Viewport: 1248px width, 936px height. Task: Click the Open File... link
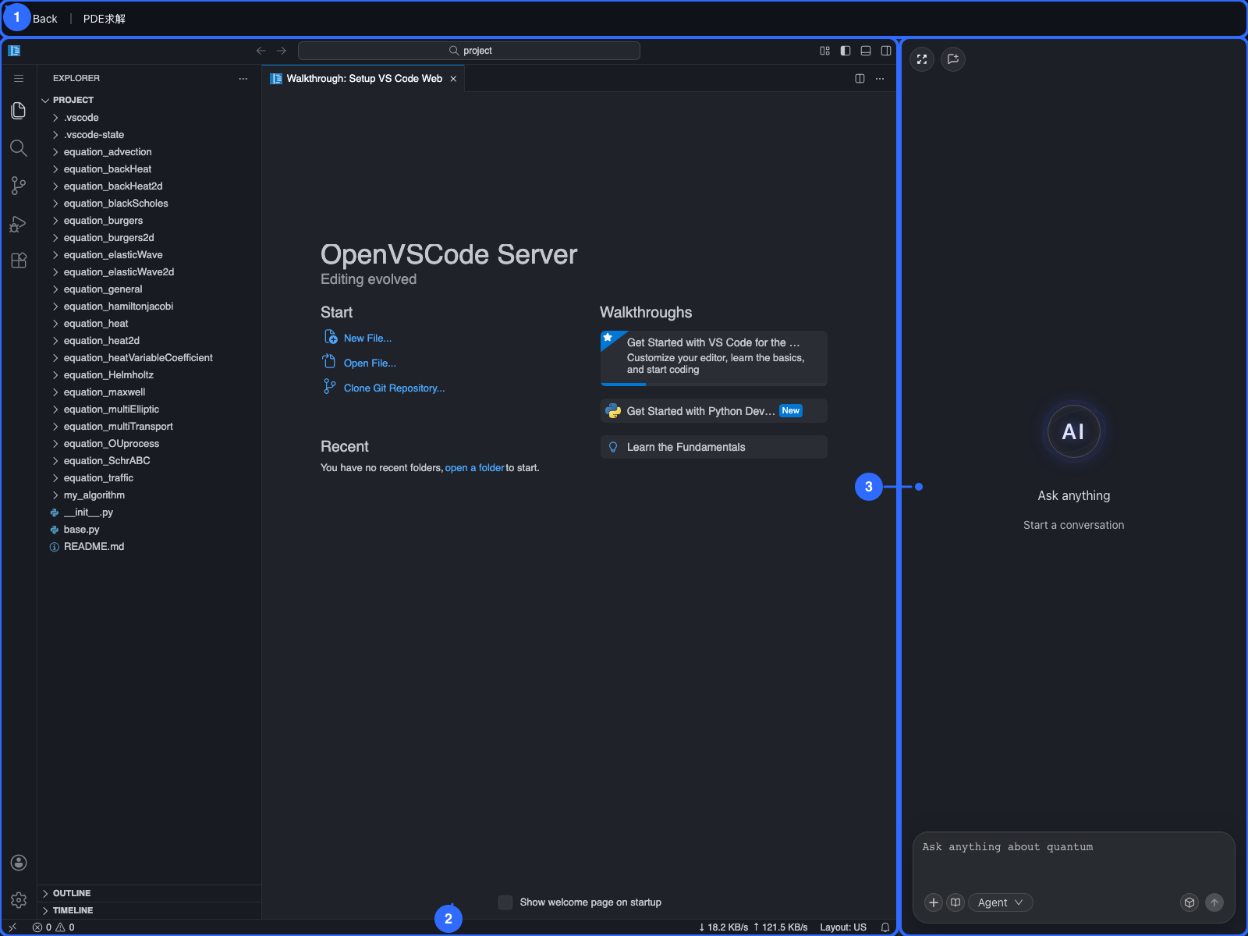click(x=370, y=363)
